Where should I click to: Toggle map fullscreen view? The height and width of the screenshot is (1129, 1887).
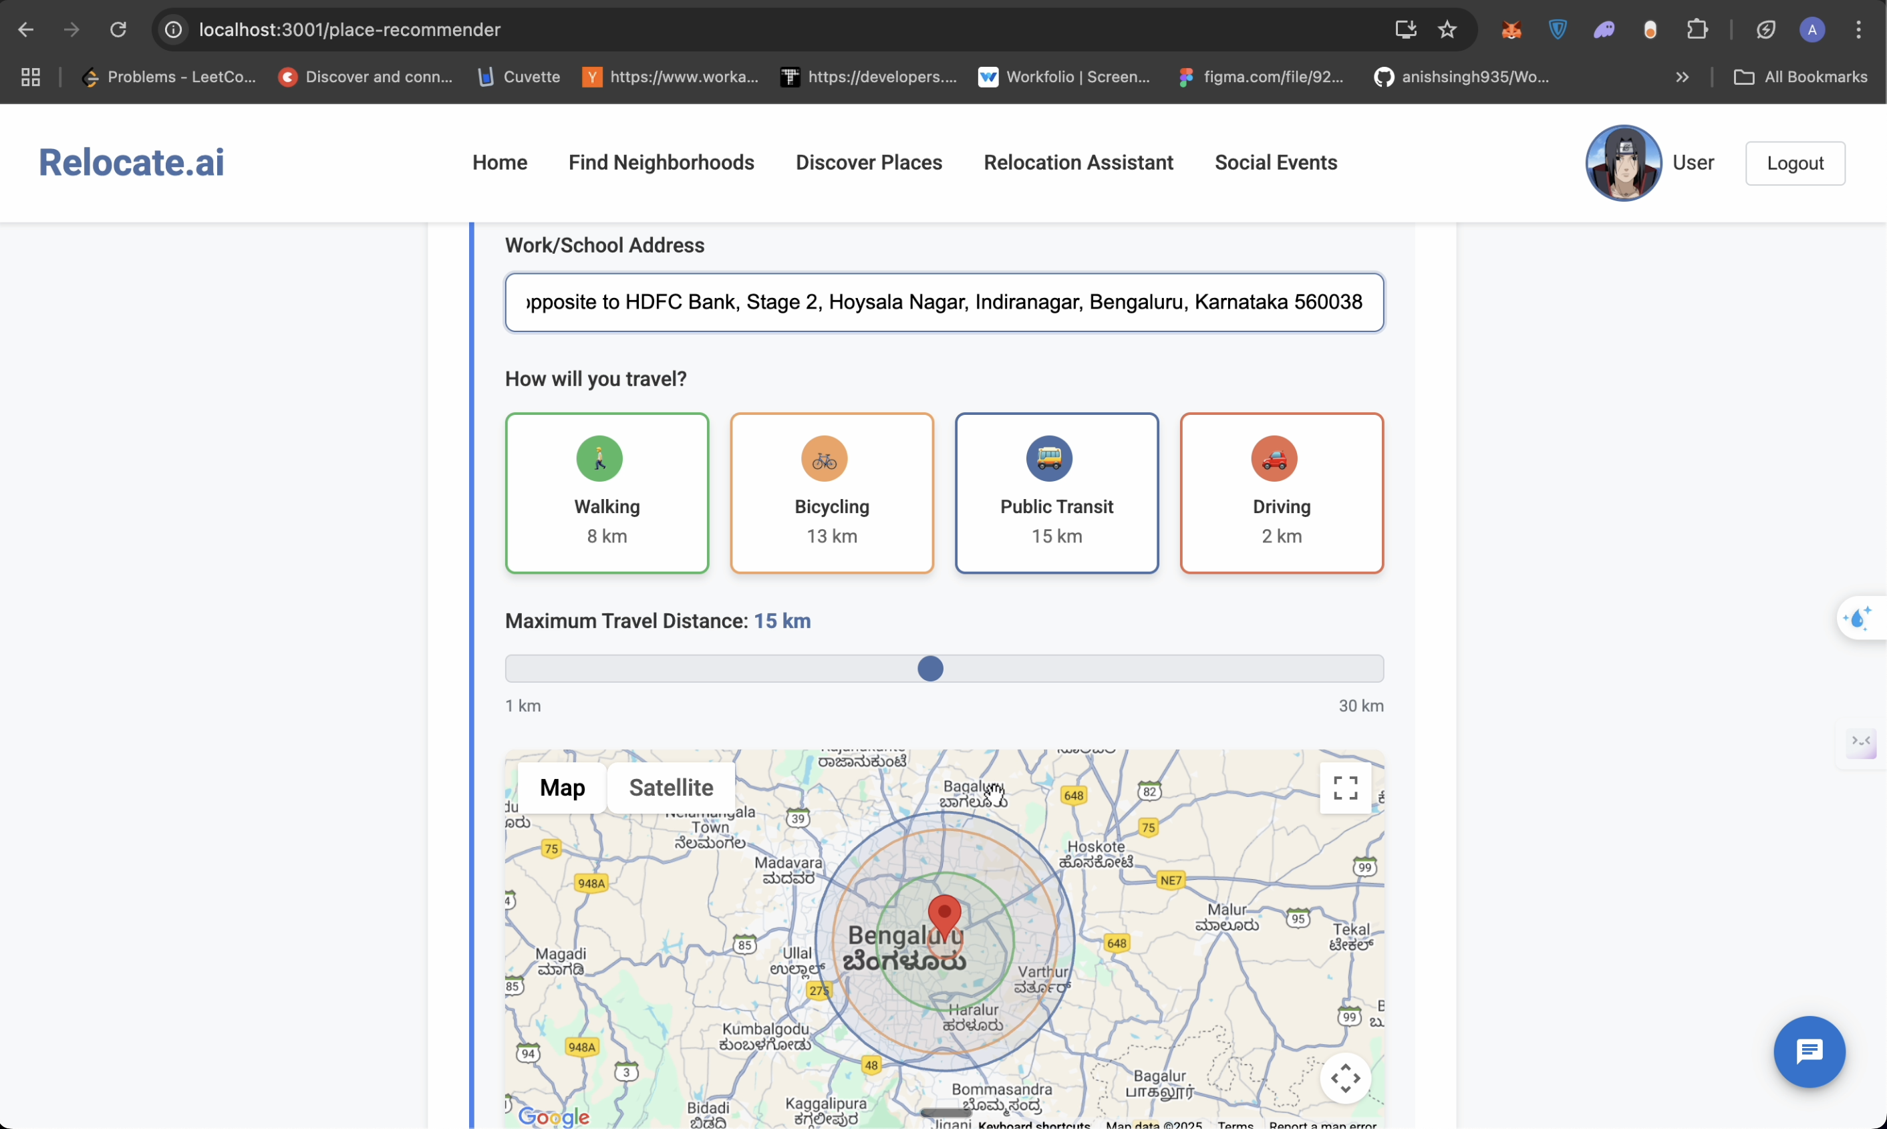[x=1345, y=788]
